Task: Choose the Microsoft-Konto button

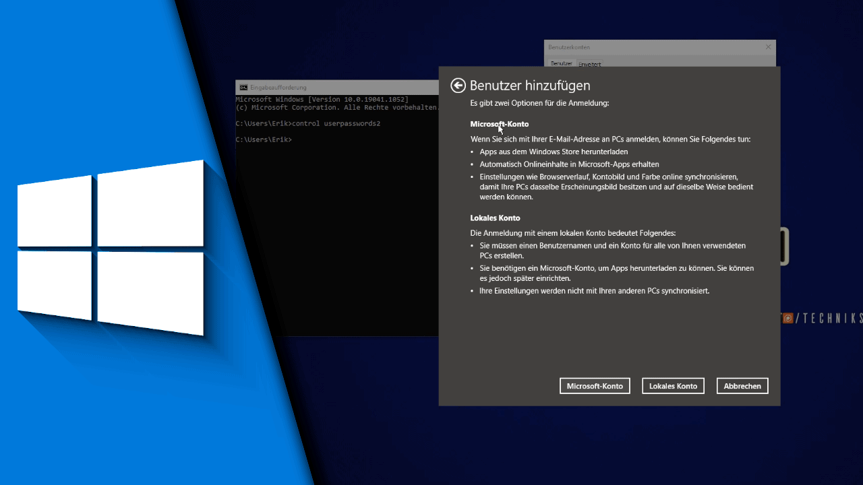Action: tap(595, 386)
